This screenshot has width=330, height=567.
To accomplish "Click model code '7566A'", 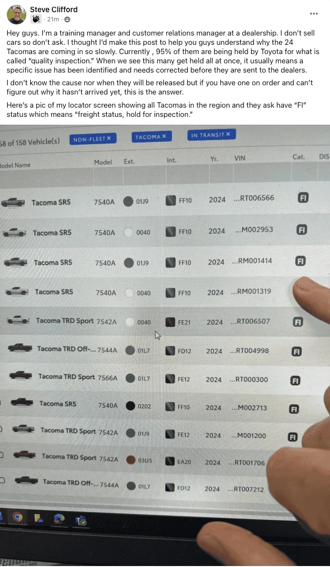I will point(107,378).
